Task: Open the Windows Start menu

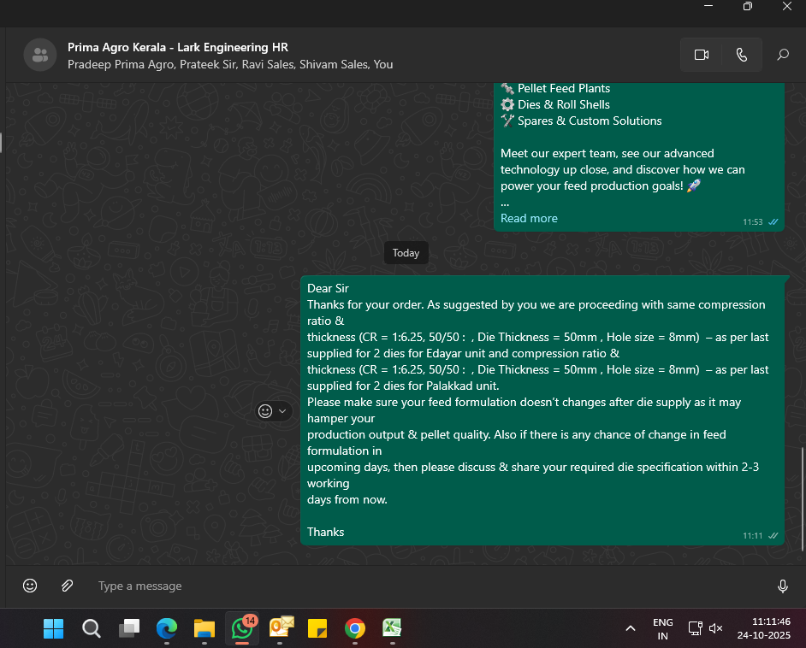Action: [x=53, y=628]
